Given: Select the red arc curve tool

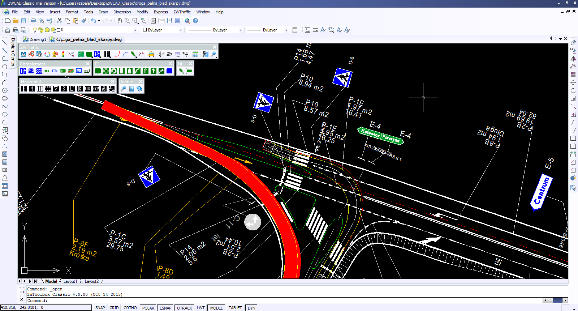Looking at the screenshot, I should click(117, 54).
